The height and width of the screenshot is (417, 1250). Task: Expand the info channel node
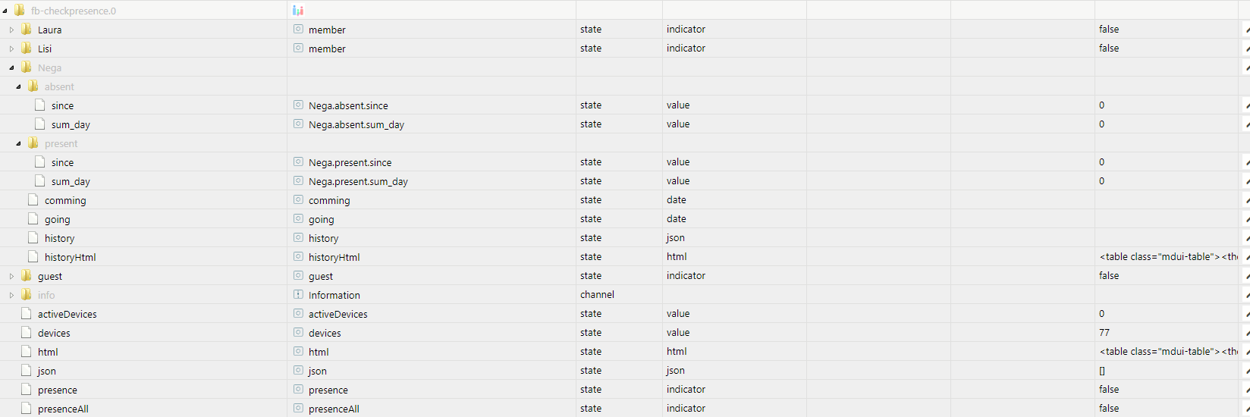[11, 295]
